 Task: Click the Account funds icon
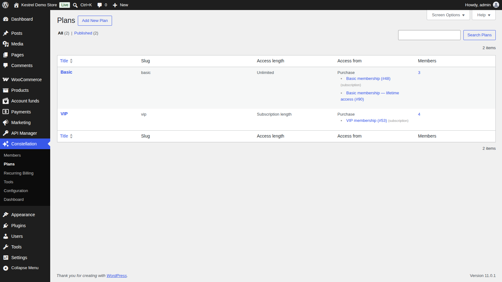6,101
